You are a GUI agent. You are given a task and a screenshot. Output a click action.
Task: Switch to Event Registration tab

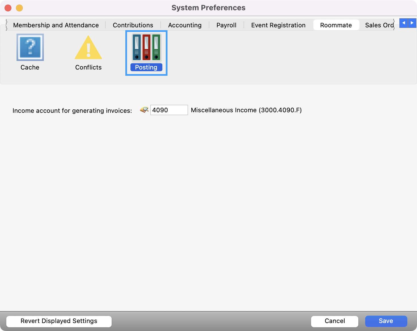278,25
